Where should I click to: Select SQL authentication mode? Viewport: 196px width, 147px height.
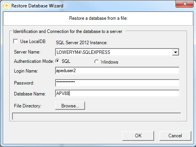click(x=57, y=61)
